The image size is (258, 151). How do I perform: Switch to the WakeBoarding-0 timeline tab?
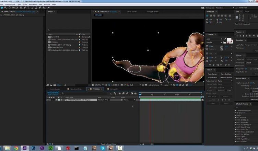[x=76, y=89]
